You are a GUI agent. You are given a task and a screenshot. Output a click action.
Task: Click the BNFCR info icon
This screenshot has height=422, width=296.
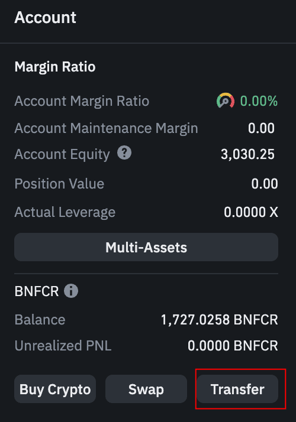[x=71, y=291]
